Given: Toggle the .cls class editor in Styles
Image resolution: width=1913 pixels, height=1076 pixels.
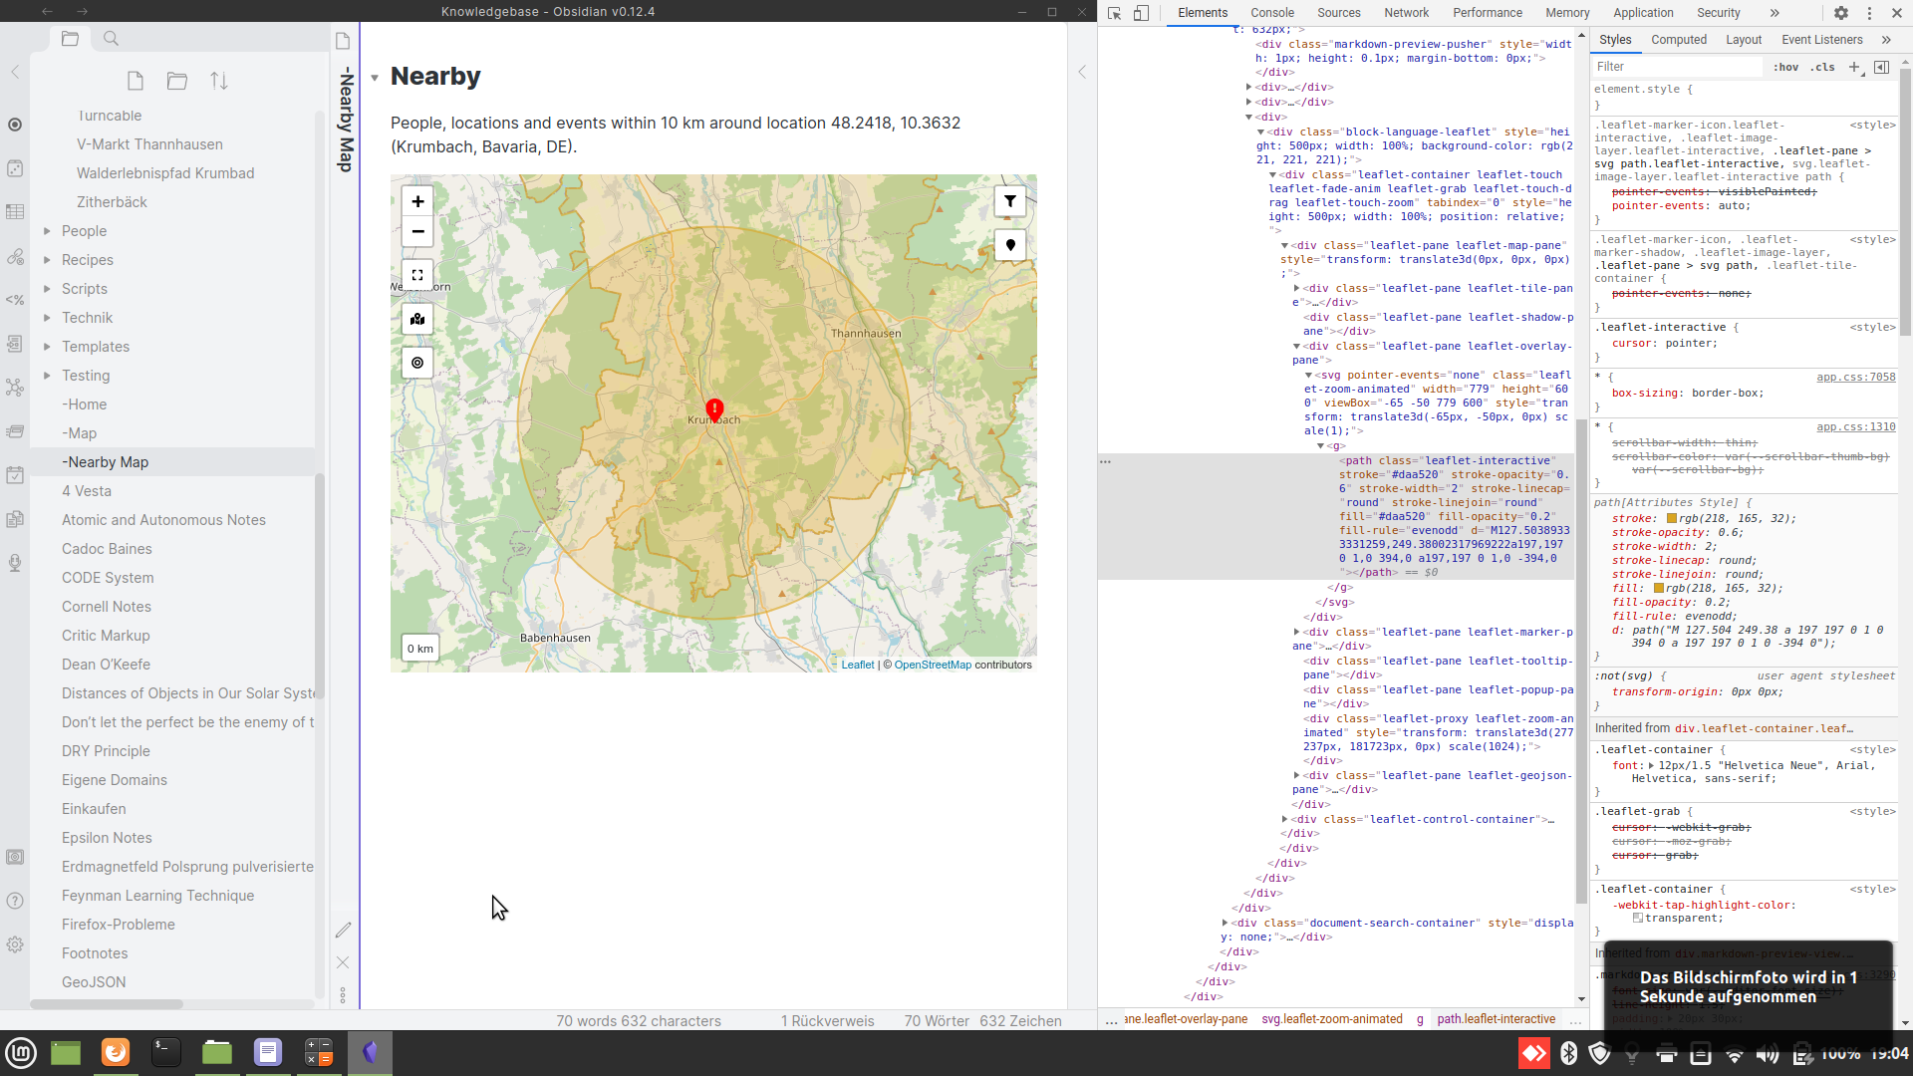Looking at the screenshot, I should [x=1823, y=67].
